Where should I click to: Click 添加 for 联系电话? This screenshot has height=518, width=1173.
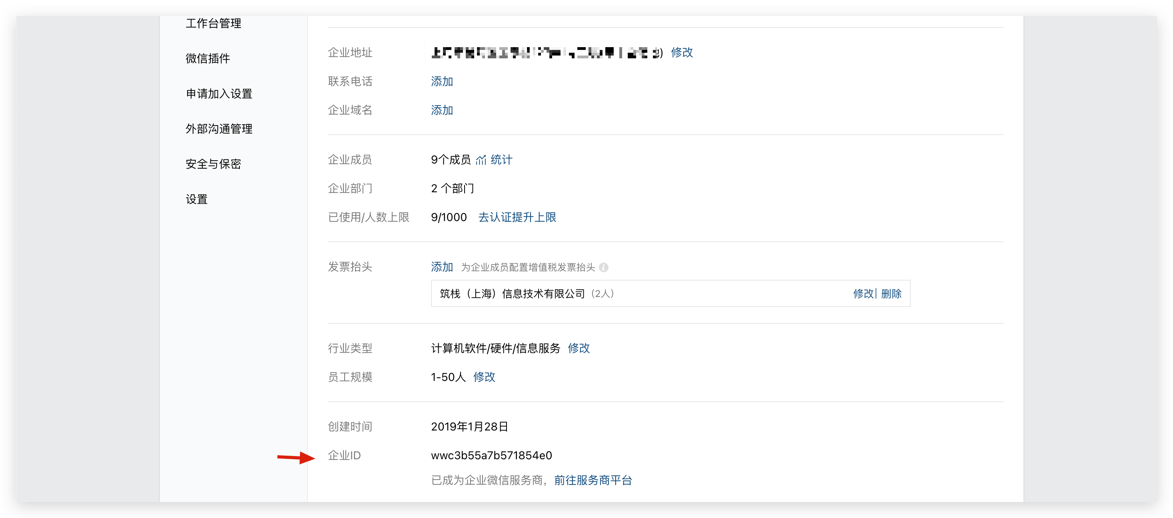coord(442,82)
